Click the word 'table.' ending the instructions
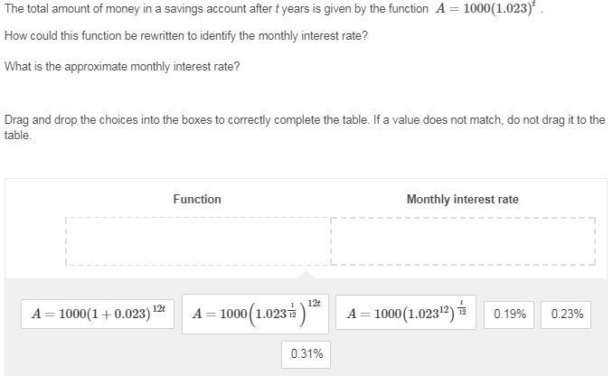The width and height of the screenshot is (613, 376). click(x=18, y=135)
